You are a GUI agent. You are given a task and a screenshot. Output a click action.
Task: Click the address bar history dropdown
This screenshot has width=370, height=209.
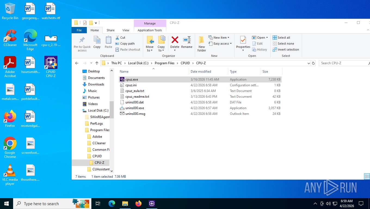point(309,63)
